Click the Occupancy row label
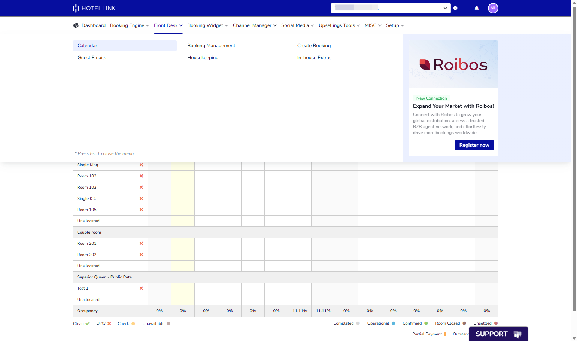 coord(87,311)
